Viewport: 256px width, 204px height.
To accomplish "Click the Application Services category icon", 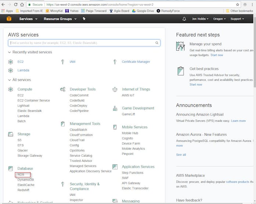I will click(115, 167).
